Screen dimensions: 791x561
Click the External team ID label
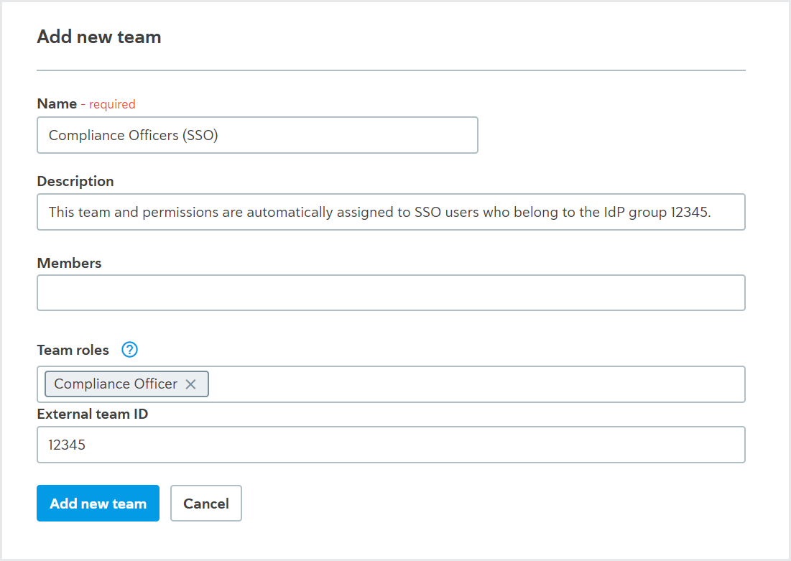[92, 414]
